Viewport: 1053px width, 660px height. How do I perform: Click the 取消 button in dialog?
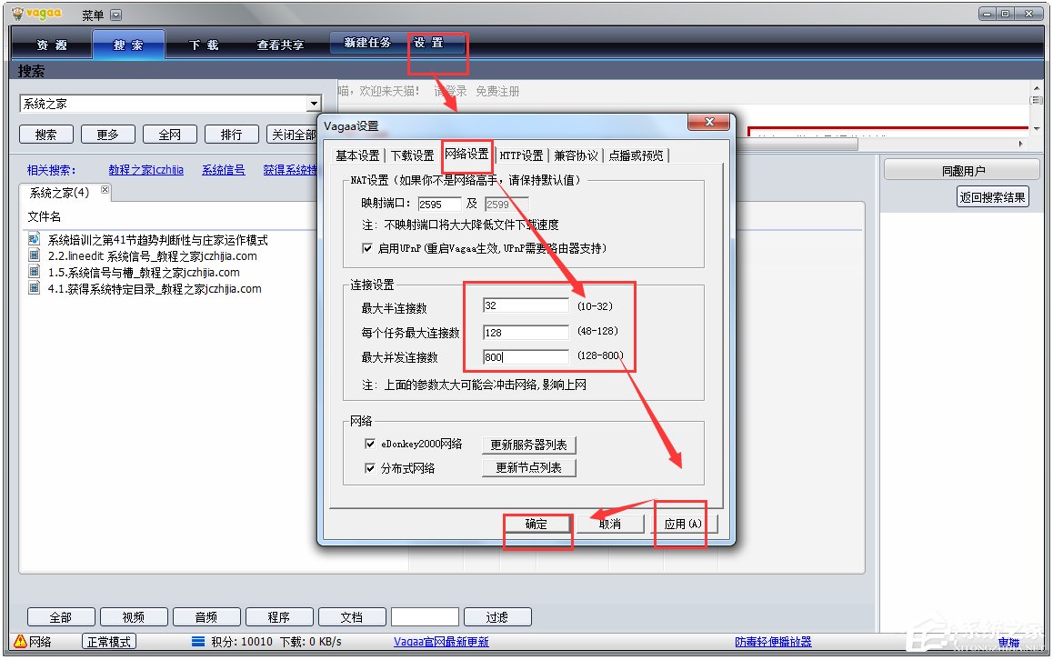[610, 524]
